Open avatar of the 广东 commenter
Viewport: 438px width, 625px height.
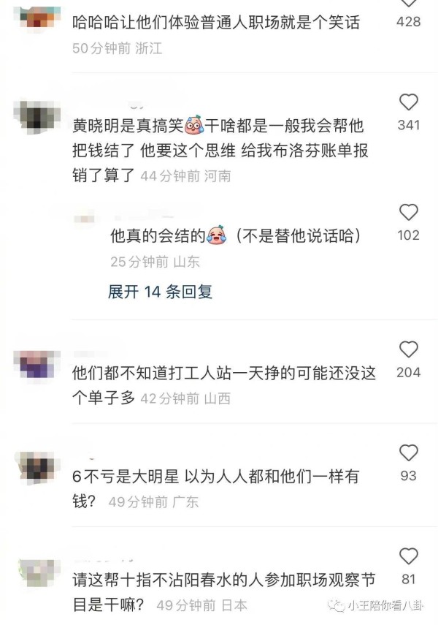click(36, 466)
